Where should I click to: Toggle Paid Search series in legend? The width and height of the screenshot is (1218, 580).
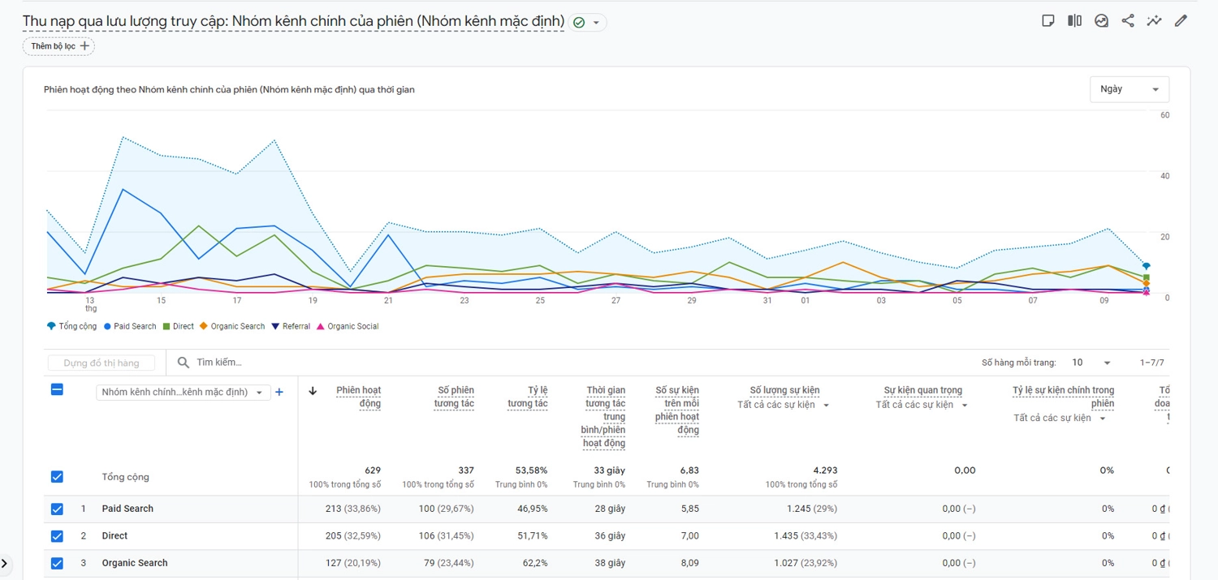(130, 326)
